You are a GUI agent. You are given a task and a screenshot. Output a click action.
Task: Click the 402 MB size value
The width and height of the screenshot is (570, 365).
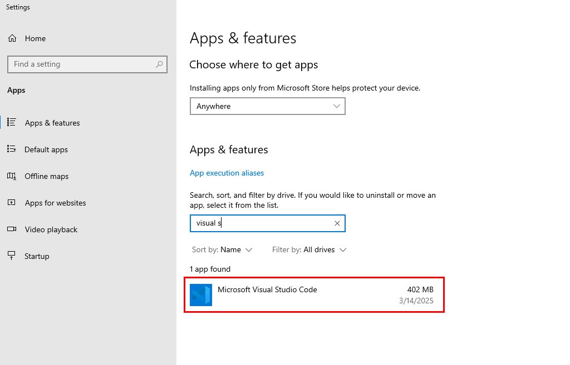[x=420, y=289]
